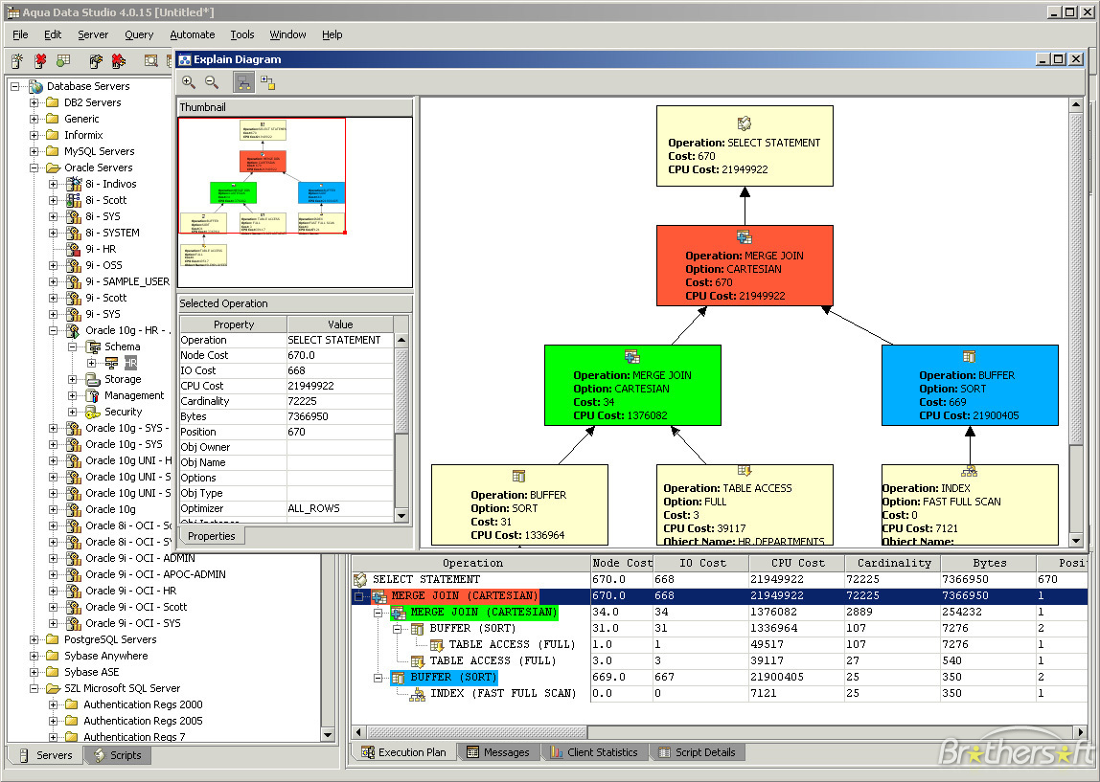
Task: Open the Query menu
Action: click(x=139, y=34)
